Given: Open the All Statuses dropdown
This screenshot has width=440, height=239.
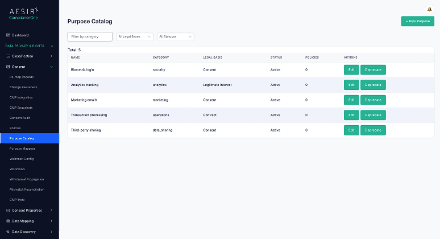Looking at the screenshot, I should [x=175, y=36].
